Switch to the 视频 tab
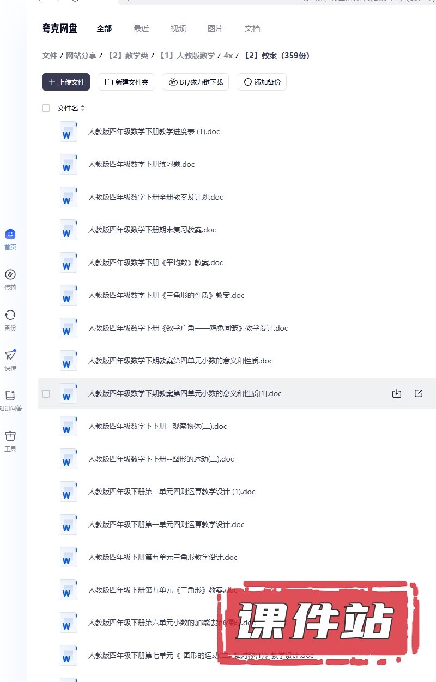 pyautogui.click(x=178, y=28)
